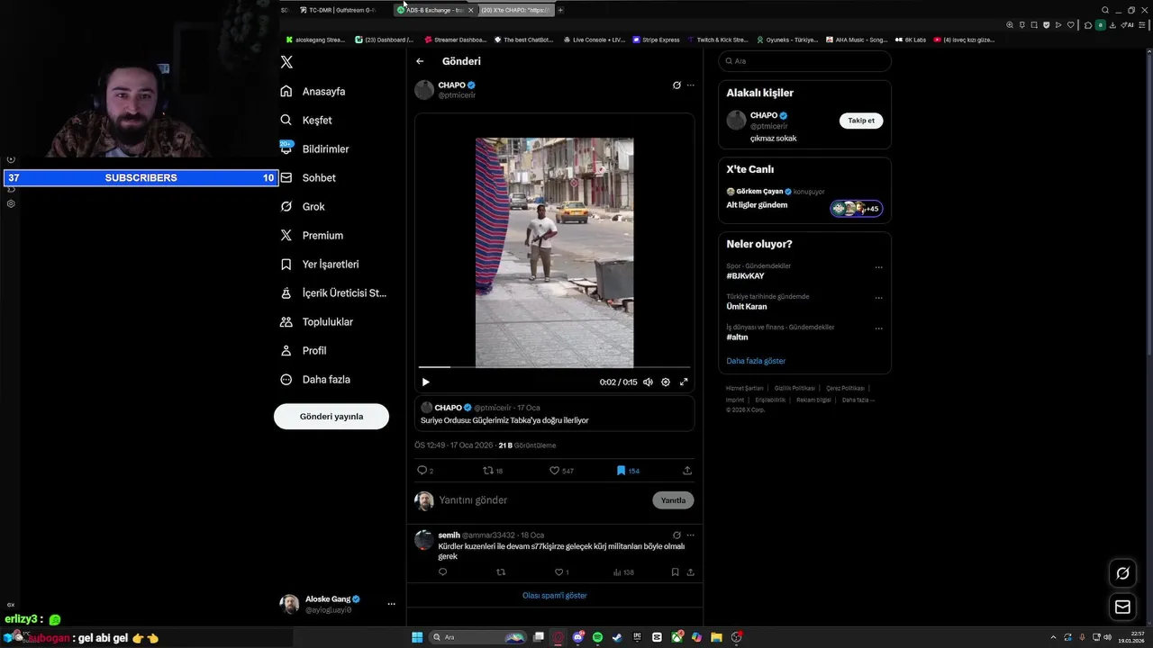
Task: Bookmark semih's comment
Action: point(675,572)
